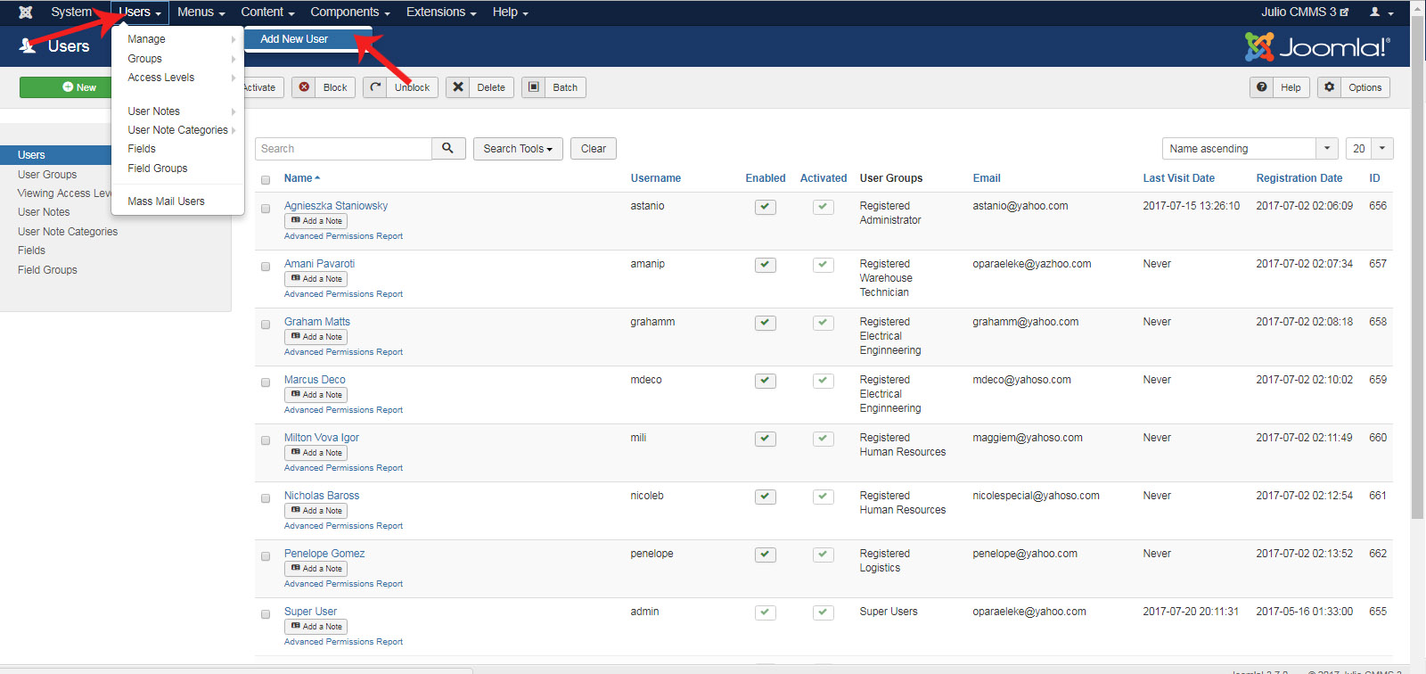Open Julio CMMS 3 site link
The width and height of the screenshot is (1426, 674).
coord(1305,12)
